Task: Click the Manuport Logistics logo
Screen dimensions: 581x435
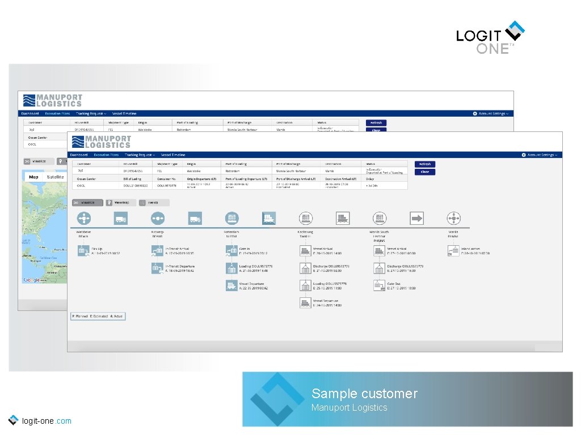Action: pos(102,142)
